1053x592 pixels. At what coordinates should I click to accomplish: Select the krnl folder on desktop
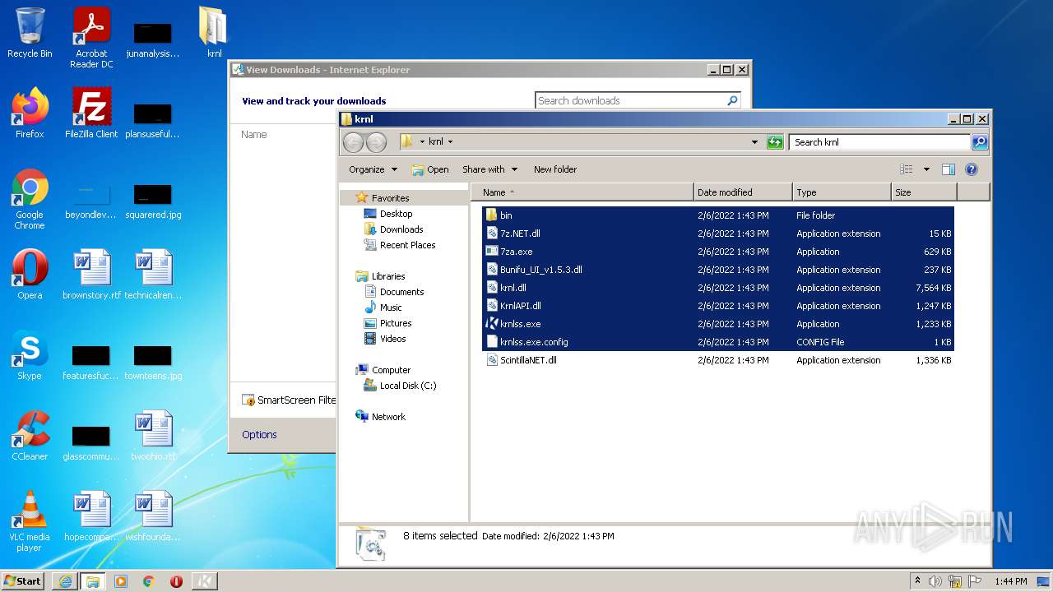tap(214, 33)
